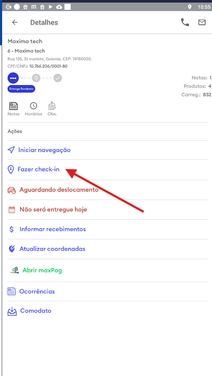Open the envelope mail icon
Viewport: 212px width, 376px height.
tap(202, 22)
